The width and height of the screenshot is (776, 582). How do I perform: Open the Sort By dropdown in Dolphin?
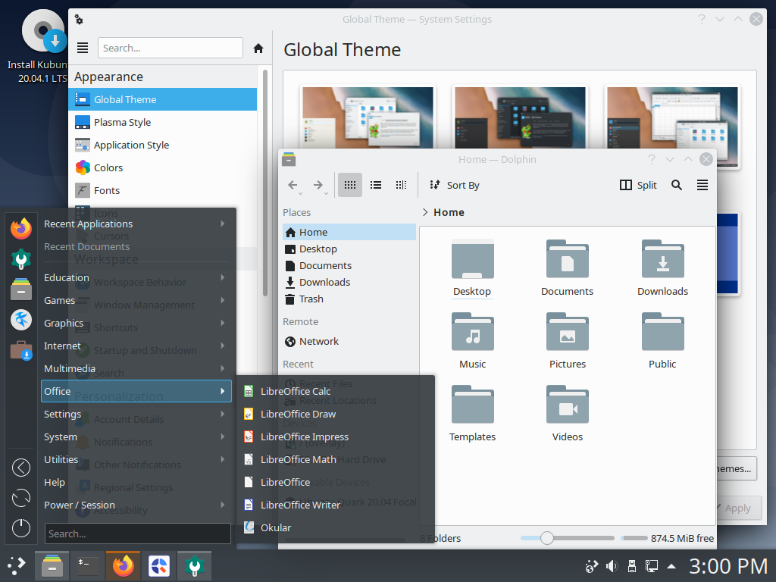tap(455, 185)
